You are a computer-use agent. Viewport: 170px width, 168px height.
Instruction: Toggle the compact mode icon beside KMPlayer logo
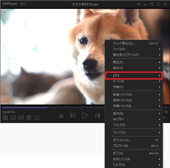click(x=23, y=4)
